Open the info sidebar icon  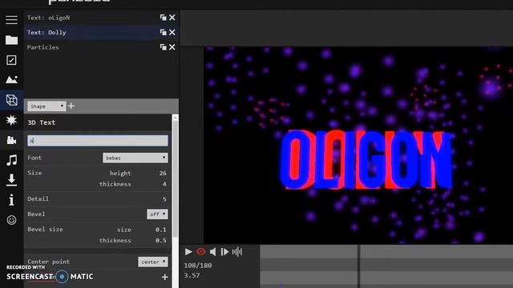11,200
